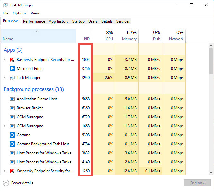Select the Processes tab
214x191 pixels.
11,21
